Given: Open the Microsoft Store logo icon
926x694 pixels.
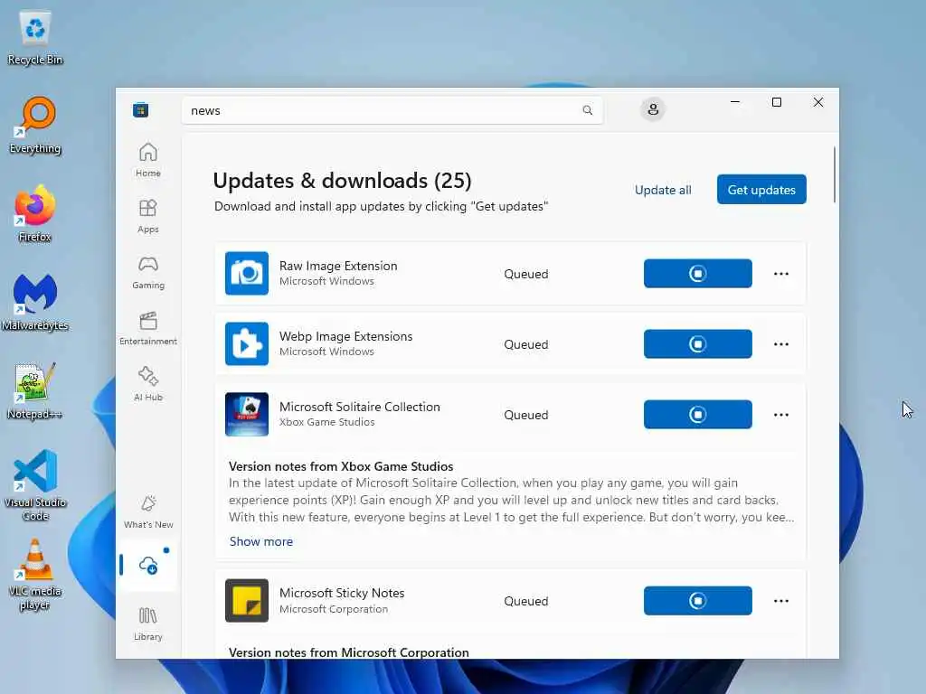Looking at the screenshot, I should pyautogui.click(x=140, y=109).
